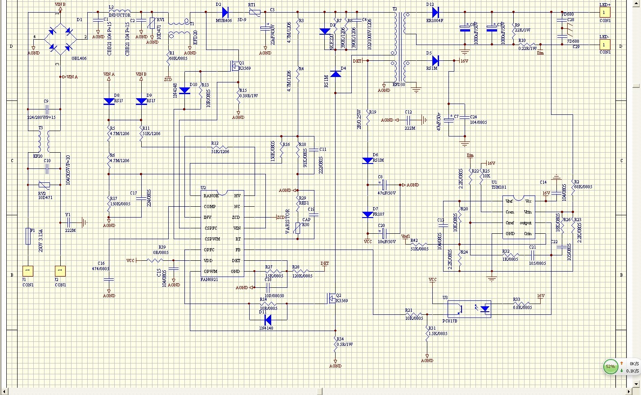Select the TSM101 chip U1
Viewport: 641px width, 395px height.
519,217
